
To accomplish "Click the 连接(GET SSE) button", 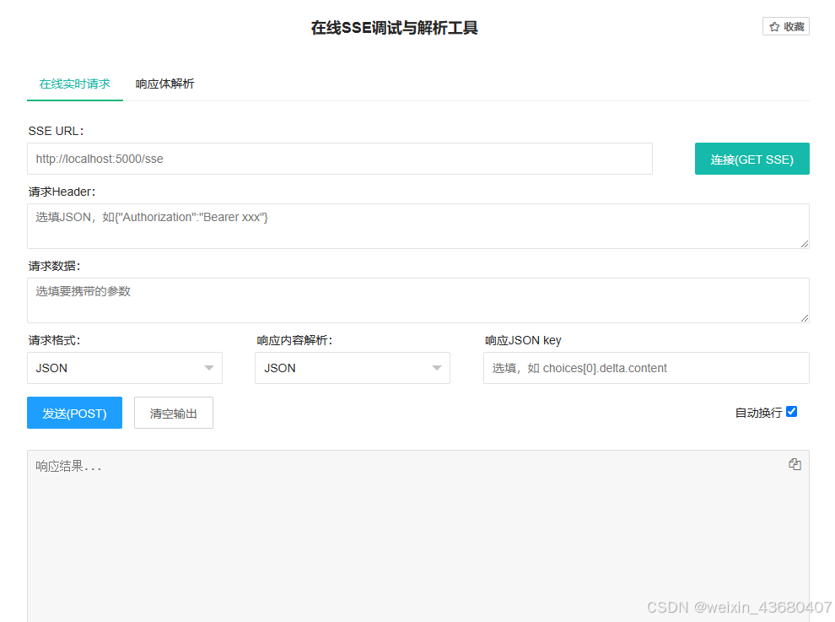I will [751, 159].
